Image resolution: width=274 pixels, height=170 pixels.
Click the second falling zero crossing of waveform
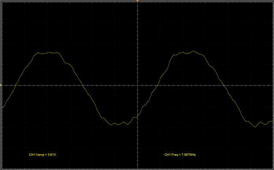click(223, 86)
